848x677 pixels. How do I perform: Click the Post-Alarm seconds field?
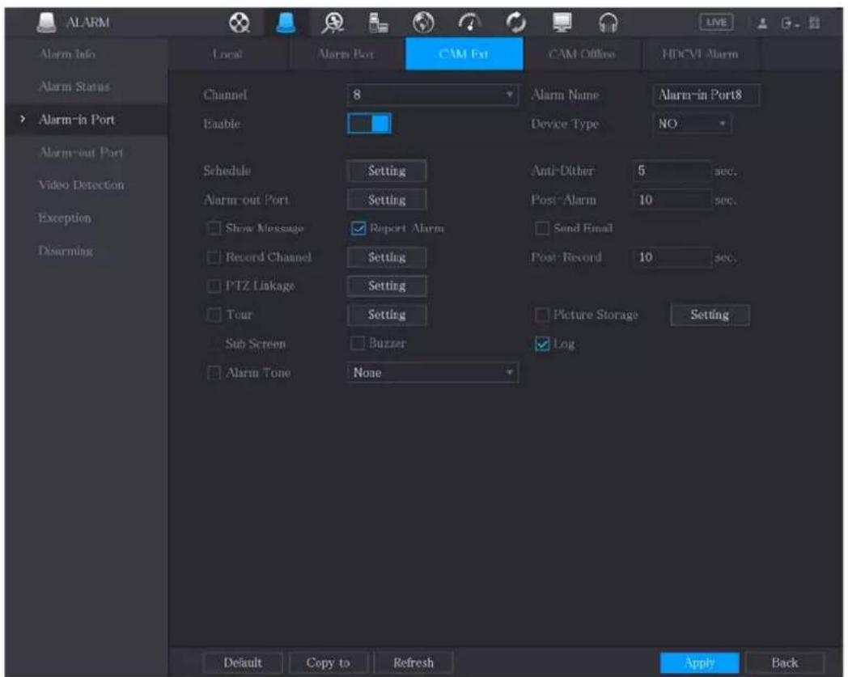pos(672,200)
